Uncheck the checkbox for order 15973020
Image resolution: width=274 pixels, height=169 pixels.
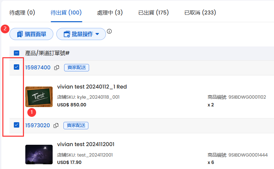click(x=17, y=125)
